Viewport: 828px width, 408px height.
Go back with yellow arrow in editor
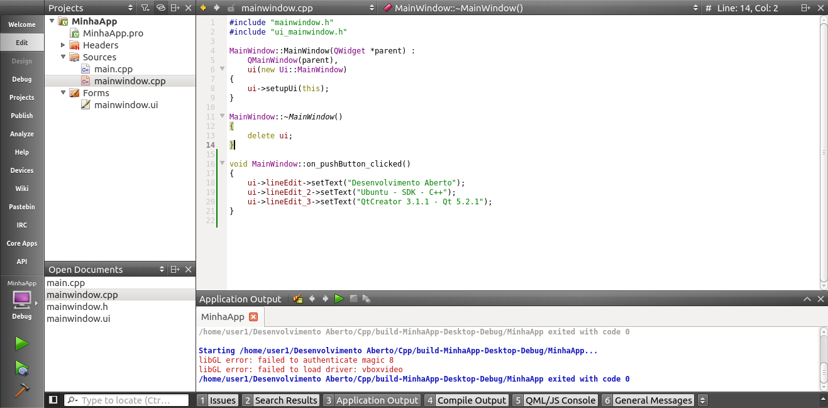(203, 8)
